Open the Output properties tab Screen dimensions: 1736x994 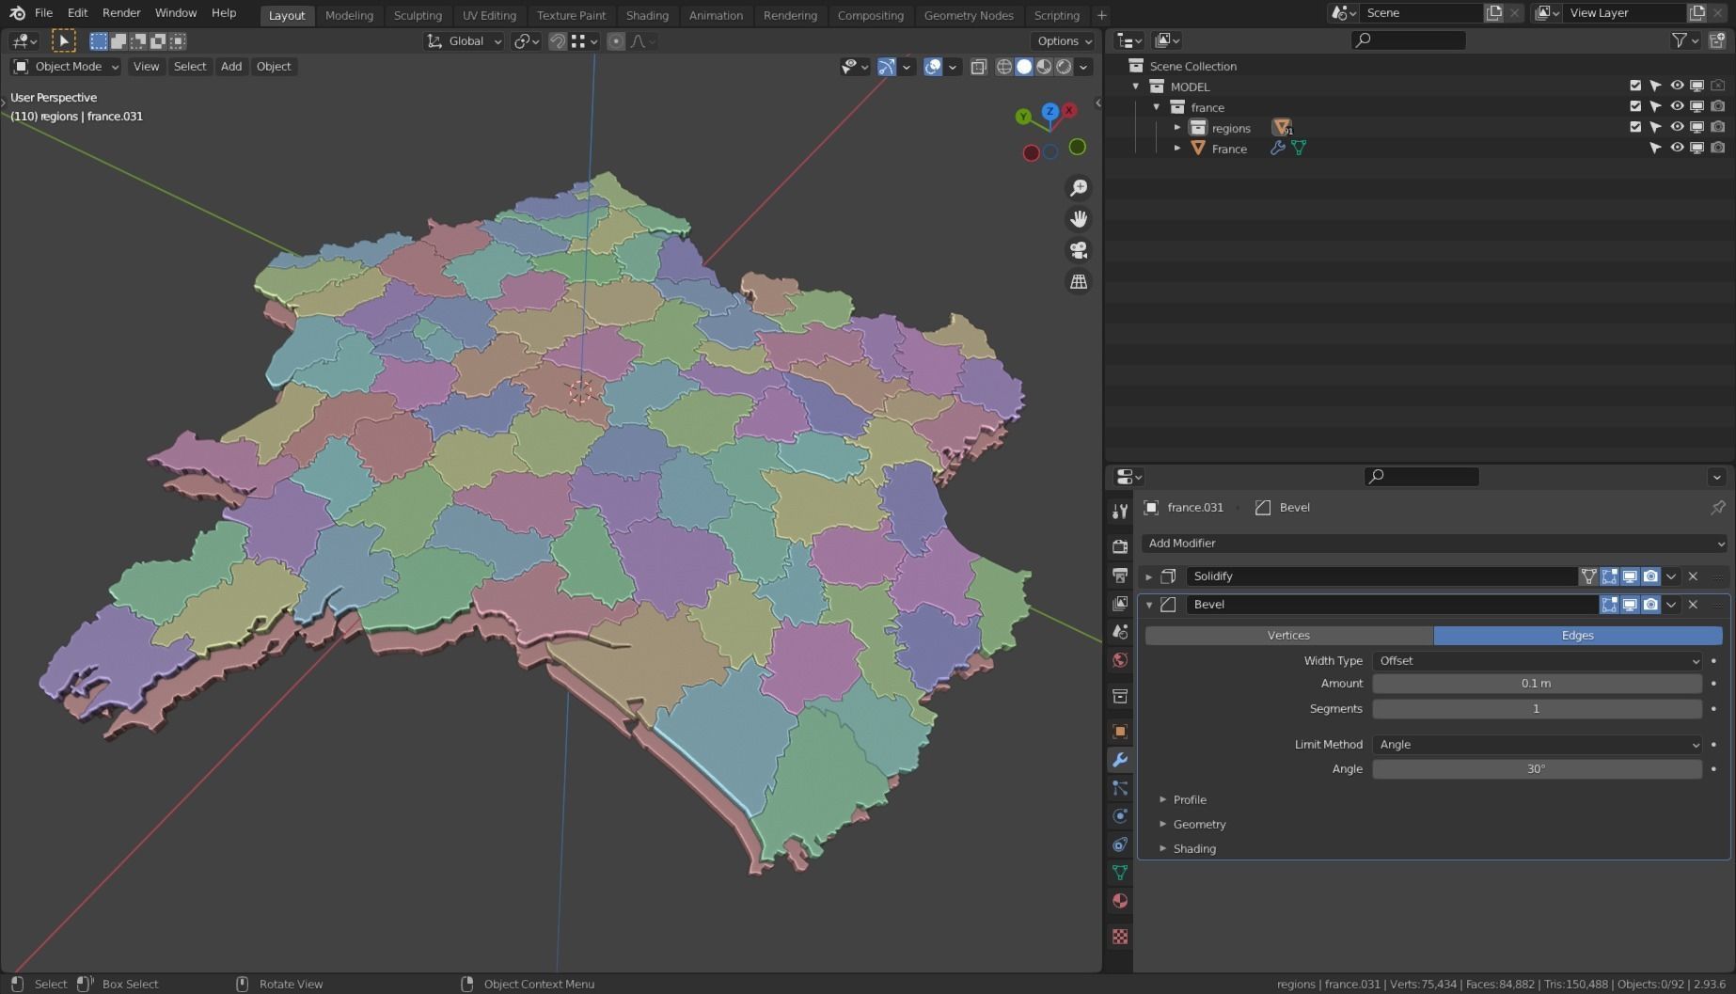[1119, 575]
